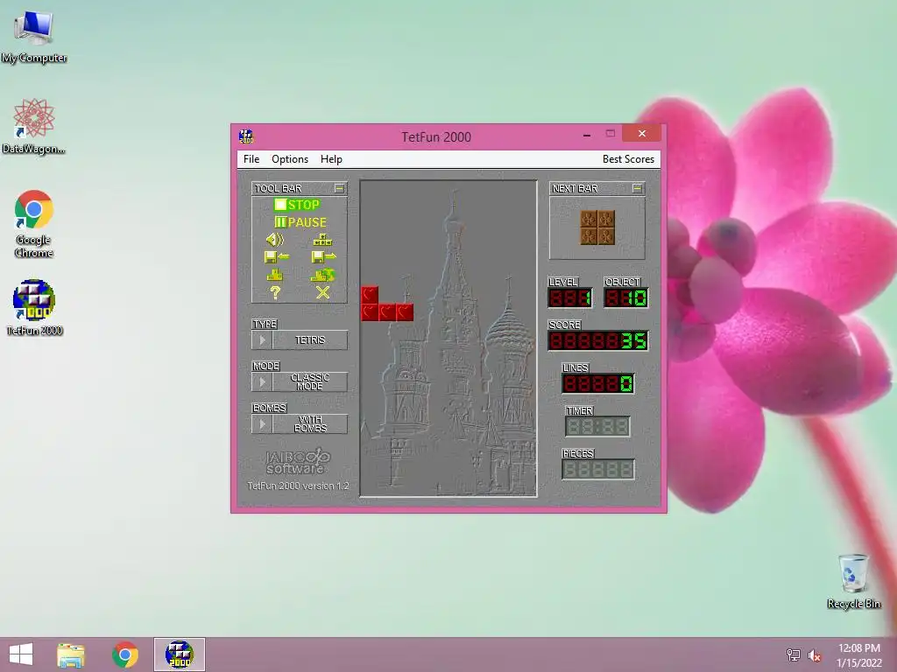Click the PIECES counter display

click(x=597, y=469)
